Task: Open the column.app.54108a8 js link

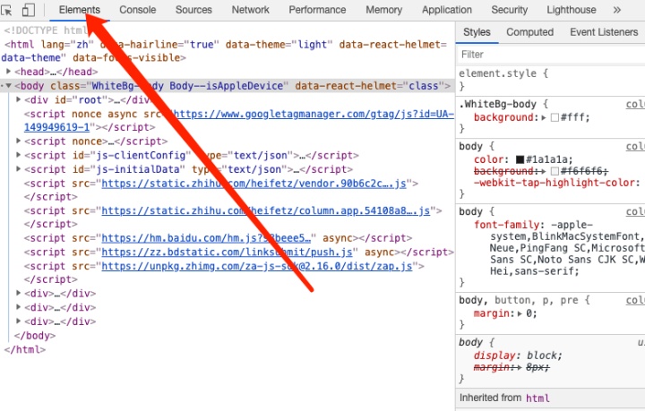Action: pyautogui.click(x=266, y=210)
